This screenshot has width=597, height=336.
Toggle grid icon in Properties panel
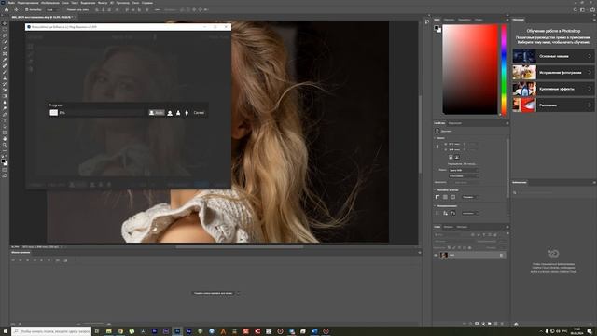445,197
